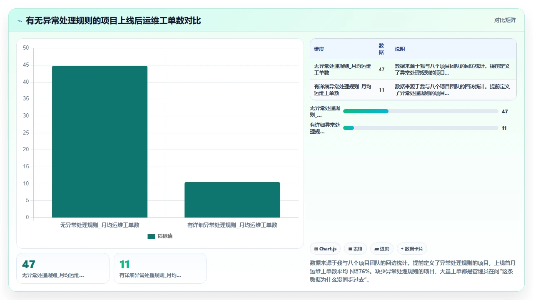The image size is (533, 300).
Task: Click progress label 无异常处理规则_...
Action: pyautogui.click(x=325, y=112)
